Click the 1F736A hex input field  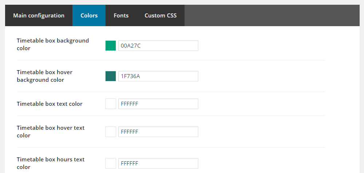pyautogui.click(x=158, y=76)
